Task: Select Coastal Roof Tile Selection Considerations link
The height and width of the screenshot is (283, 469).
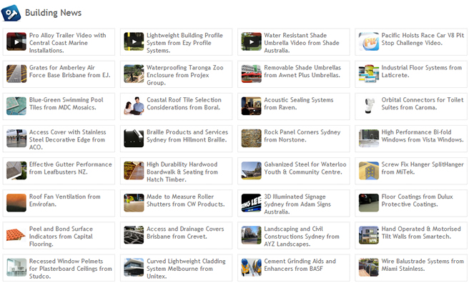Action: click(x=184, y=104)
